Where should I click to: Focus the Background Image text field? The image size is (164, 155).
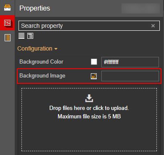(130, 76)
